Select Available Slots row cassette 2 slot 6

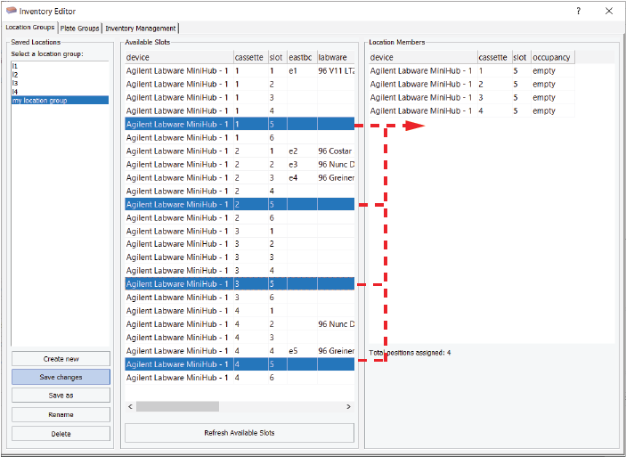tap(240, 217)
